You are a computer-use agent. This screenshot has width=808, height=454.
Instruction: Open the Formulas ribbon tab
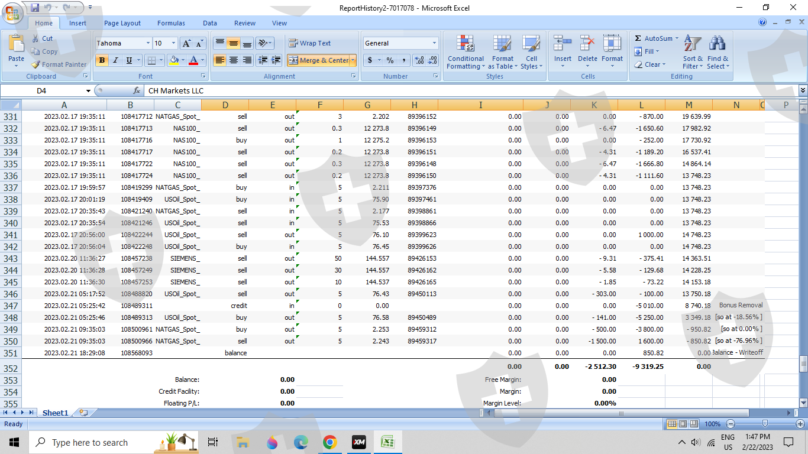pyautogui.click(x=171, y=23)
